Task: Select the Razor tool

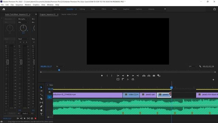Action: pyautogui.click(x=41, y=99)
